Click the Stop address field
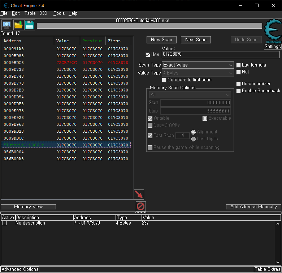Image resolution: width=282 pixels, height=273 pixels. [x=195, y=111]
